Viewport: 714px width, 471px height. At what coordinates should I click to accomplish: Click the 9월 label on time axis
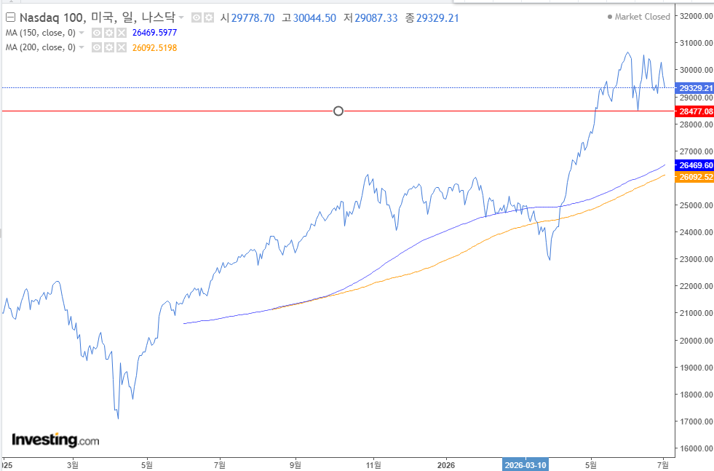[295, 465]
